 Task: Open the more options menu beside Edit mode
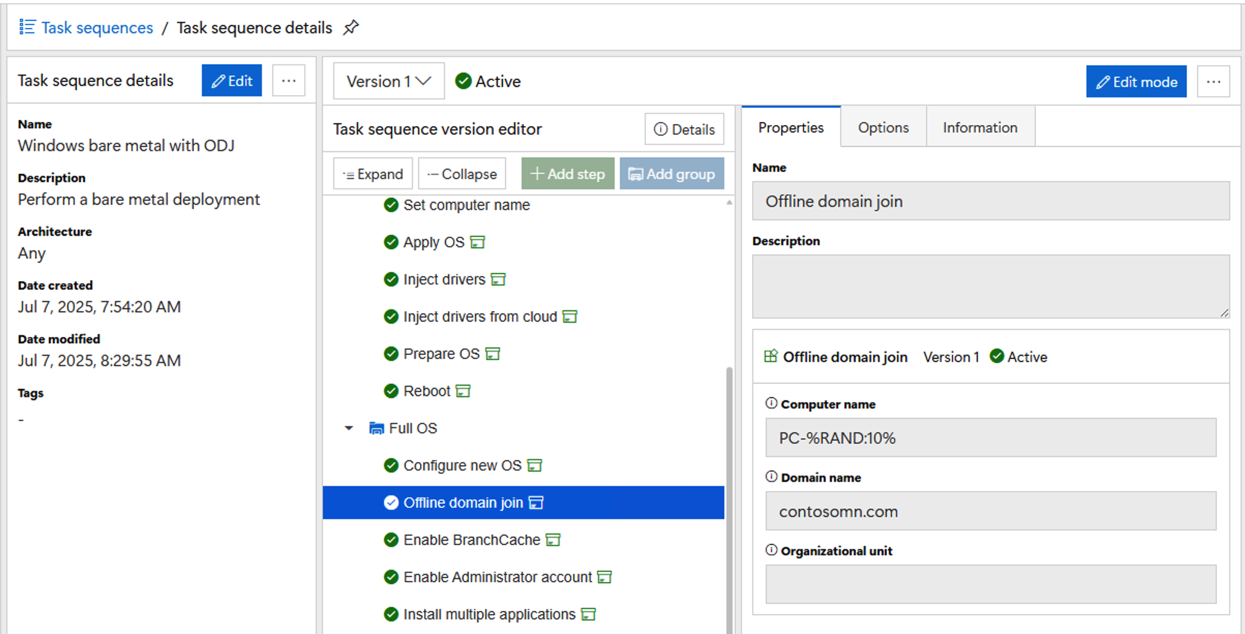point(1213,82)
